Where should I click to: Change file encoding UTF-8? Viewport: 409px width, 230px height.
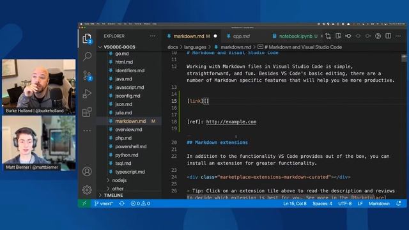click(x=345, y=203)
